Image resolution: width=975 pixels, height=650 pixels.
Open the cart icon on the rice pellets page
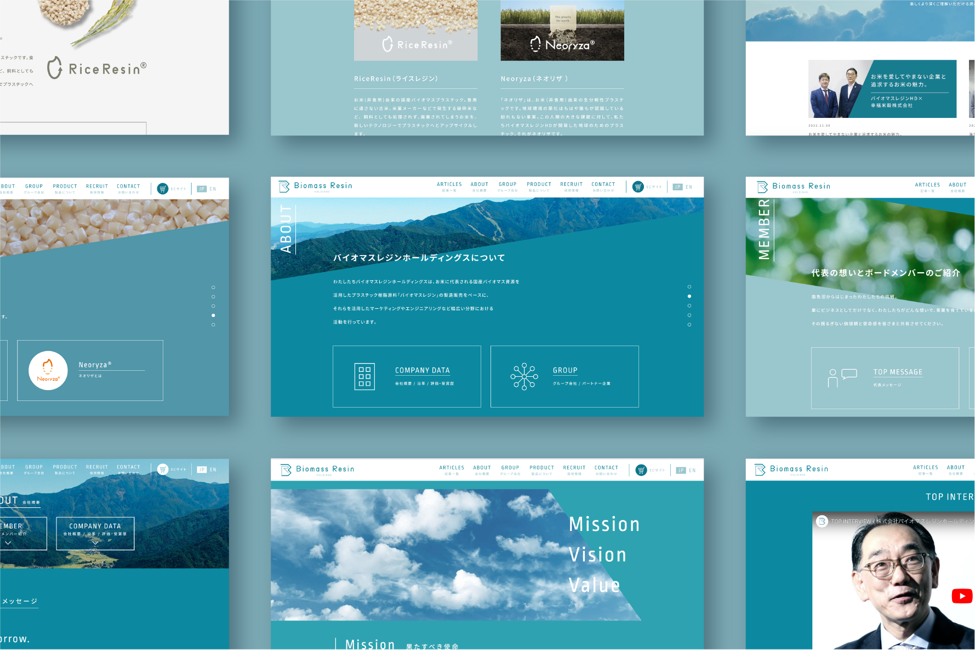[x=163, y=189]
